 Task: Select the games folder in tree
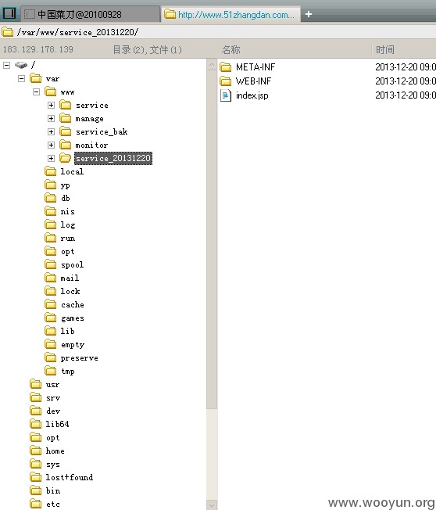pyautogui.click(x=73, y=318)
